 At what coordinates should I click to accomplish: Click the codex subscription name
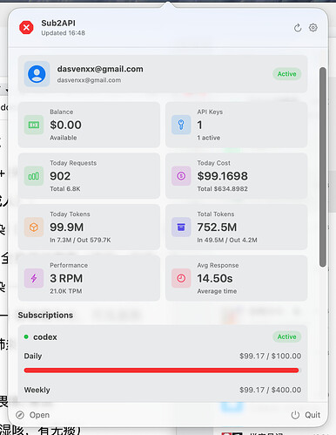coord(45,337)
